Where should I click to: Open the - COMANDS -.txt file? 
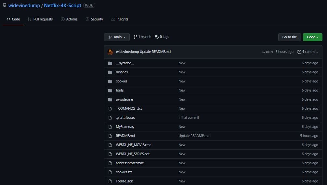(x=129, y=108)
